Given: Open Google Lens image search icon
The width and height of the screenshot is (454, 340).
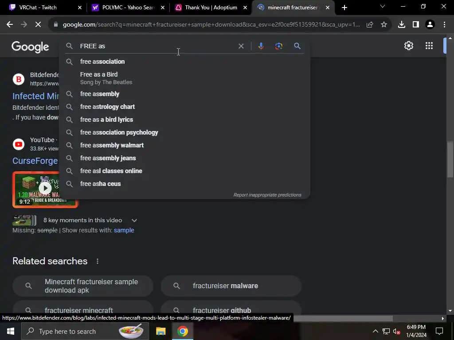Looking at the screenshot, I should click(278, 46).
